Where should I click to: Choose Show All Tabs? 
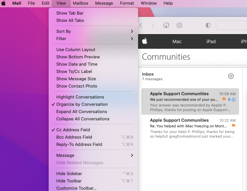tap(93, 20)
